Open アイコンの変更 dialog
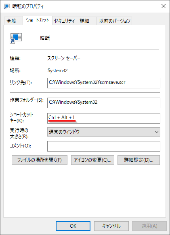Image resolution: width=170 pixels, height=235 pixels. (92, 160)
